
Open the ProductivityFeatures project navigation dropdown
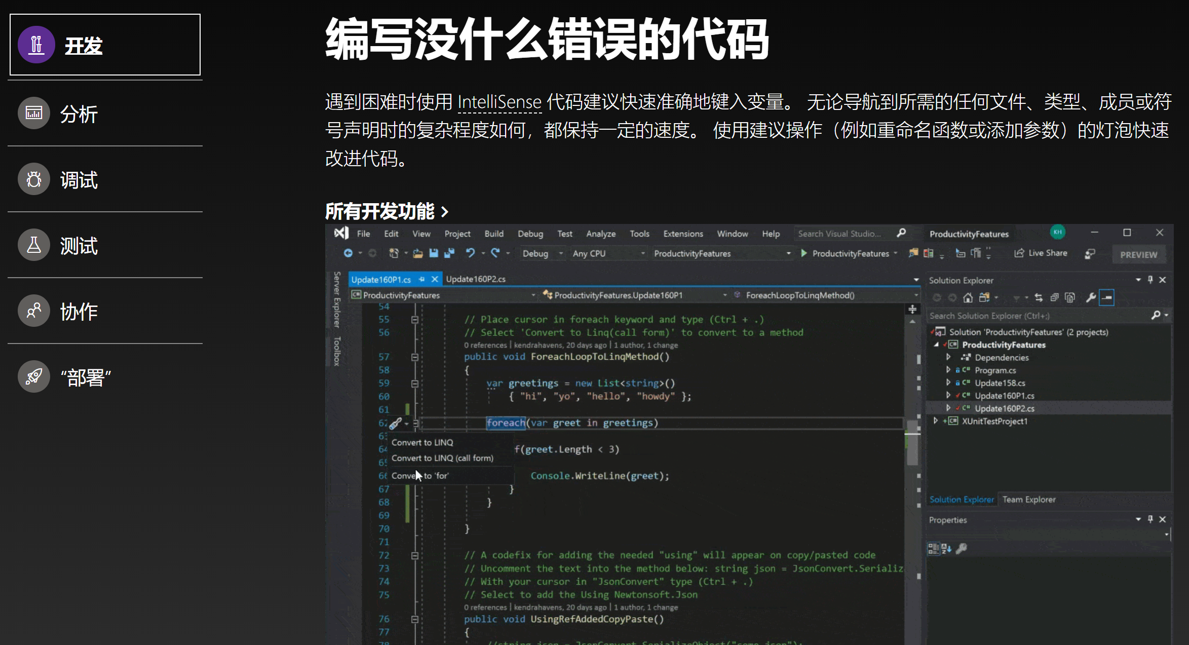tap(443, 295)
